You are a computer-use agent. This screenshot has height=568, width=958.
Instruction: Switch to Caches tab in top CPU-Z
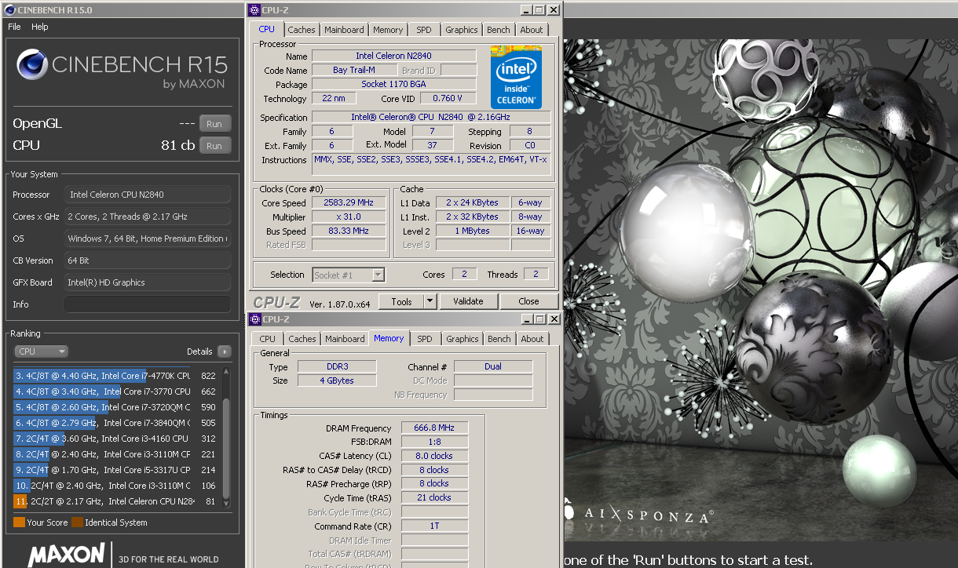(x=302, y=30)
